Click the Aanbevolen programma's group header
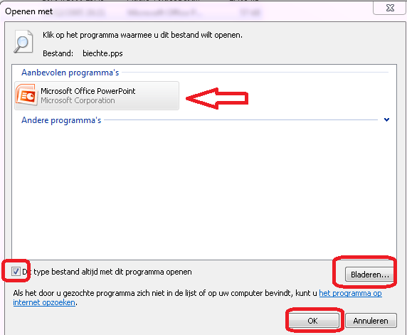 click(70, 73)
